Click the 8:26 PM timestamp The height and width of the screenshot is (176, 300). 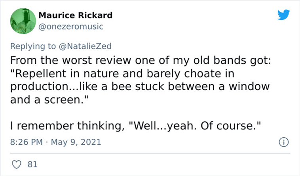point(27,142)
